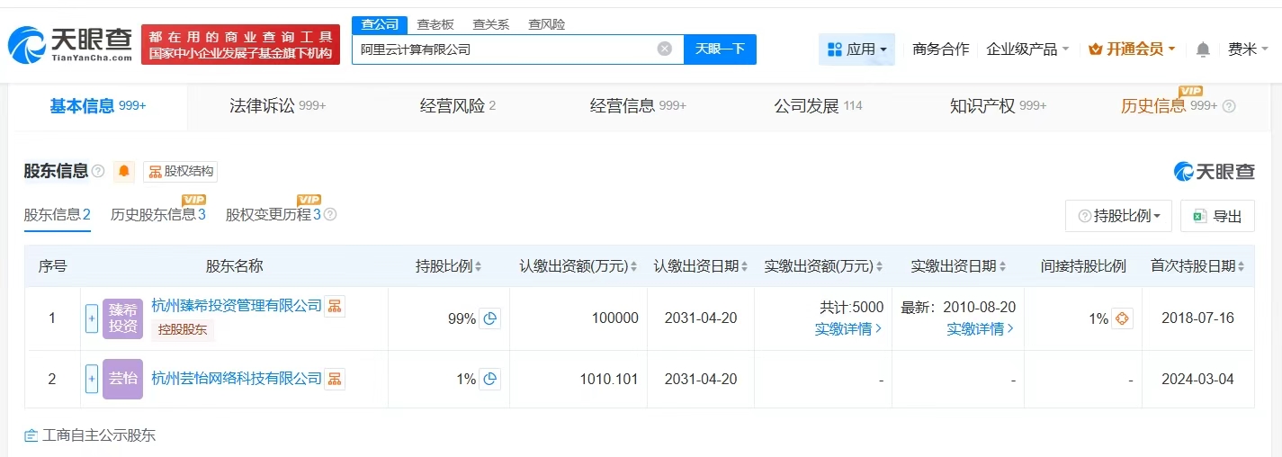Open 杭州臻希投资管理有限公司 company link
1282x457 pixels.
236,305
